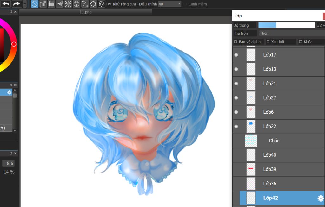This screenshot has width=325, height=207.
Task: Toggle the Khử răng cưa checkbox
Action: (109, 4)
